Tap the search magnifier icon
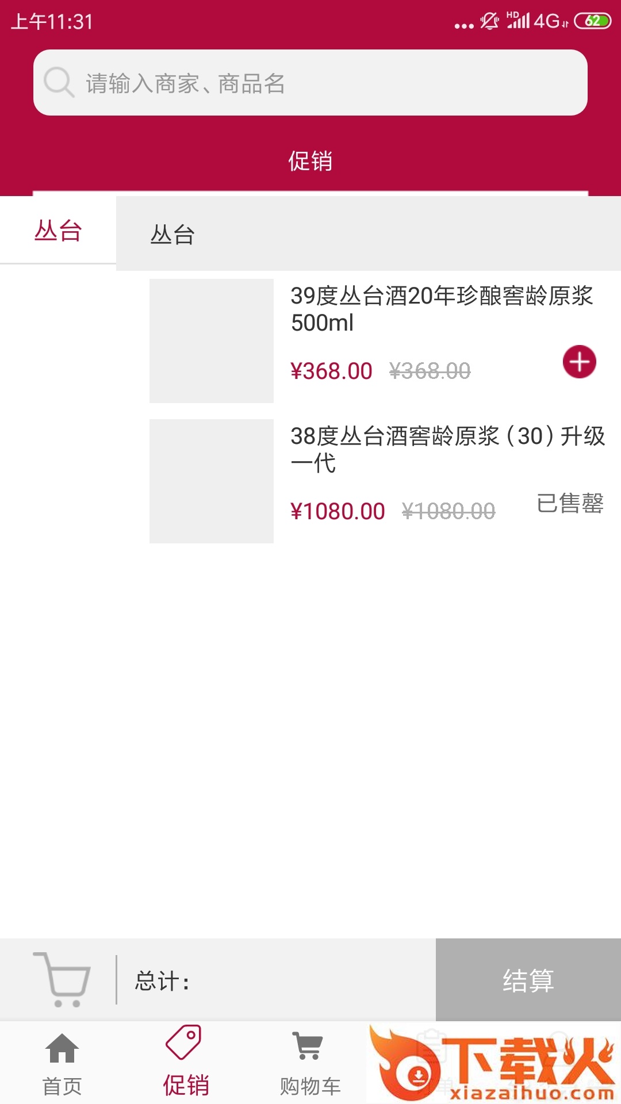621x1104 pixels. (59, 82)
